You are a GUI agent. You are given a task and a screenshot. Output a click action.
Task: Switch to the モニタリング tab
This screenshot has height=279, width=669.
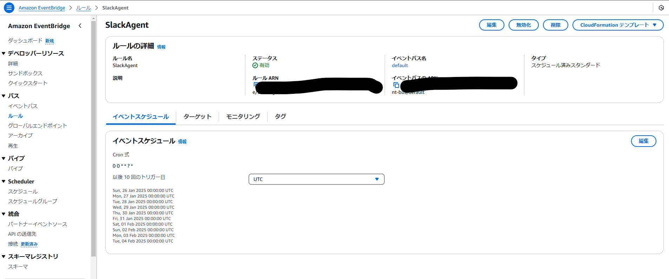point(243,117)
